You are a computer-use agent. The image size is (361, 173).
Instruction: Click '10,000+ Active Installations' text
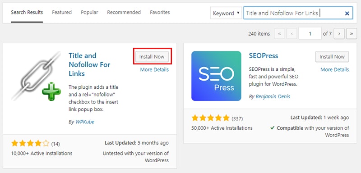42,153
